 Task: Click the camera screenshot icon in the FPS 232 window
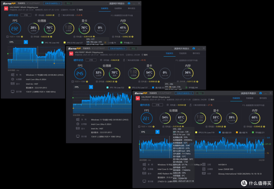click(129, 3)
